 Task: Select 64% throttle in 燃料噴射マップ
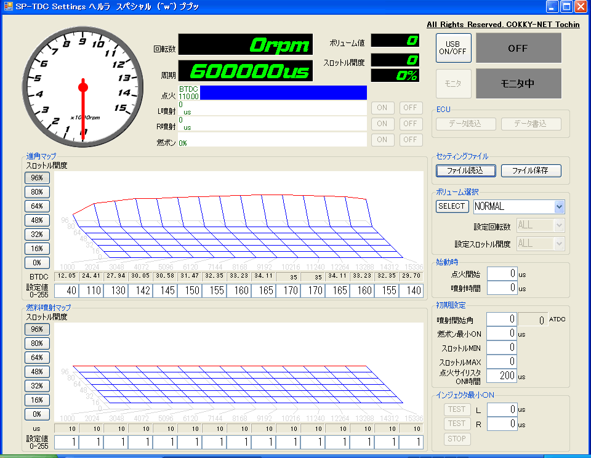[x=37, y=358]
